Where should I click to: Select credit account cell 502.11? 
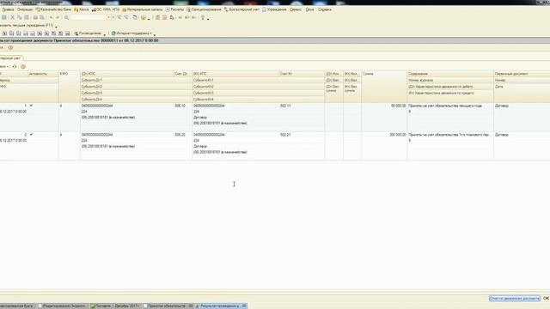pyautogui.click(x=285, y=106)
